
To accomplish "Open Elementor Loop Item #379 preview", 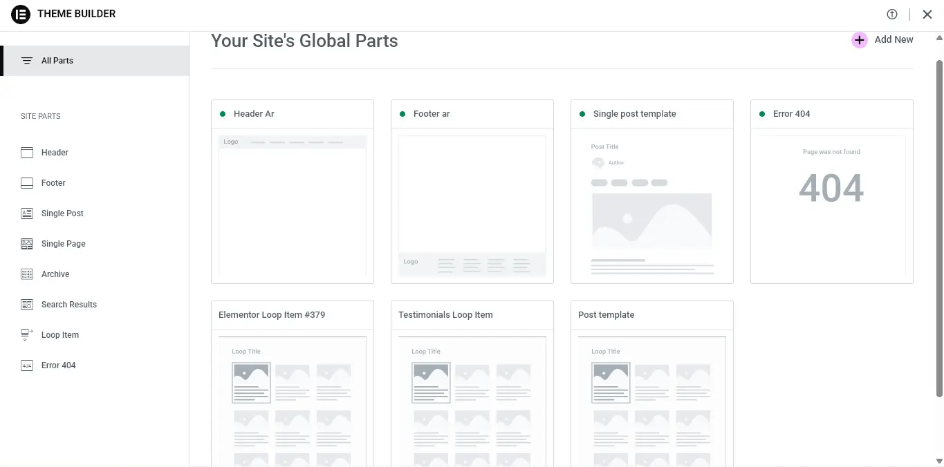I will coord(293,401).
